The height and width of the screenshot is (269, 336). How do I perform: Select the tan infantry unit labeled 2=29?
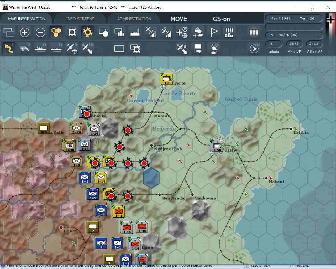click(x=76, y=128)
